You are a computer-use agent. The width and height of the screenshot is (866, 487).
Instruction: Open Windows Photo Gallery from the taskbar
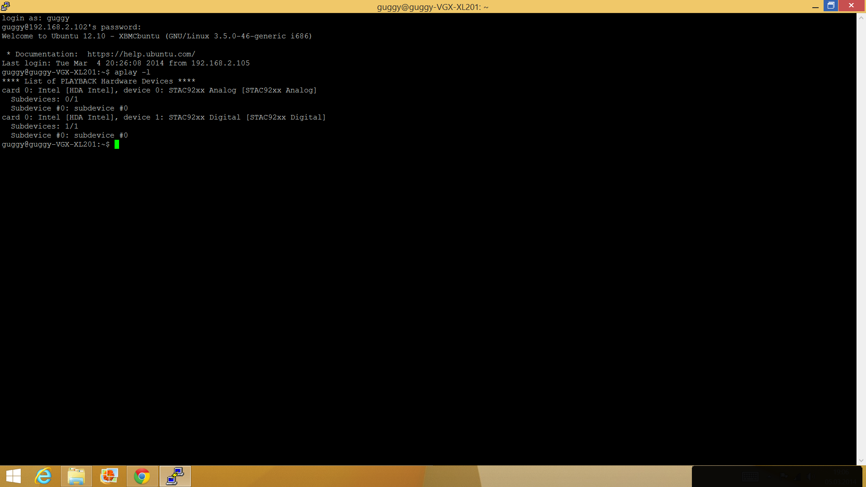(109, 476)
